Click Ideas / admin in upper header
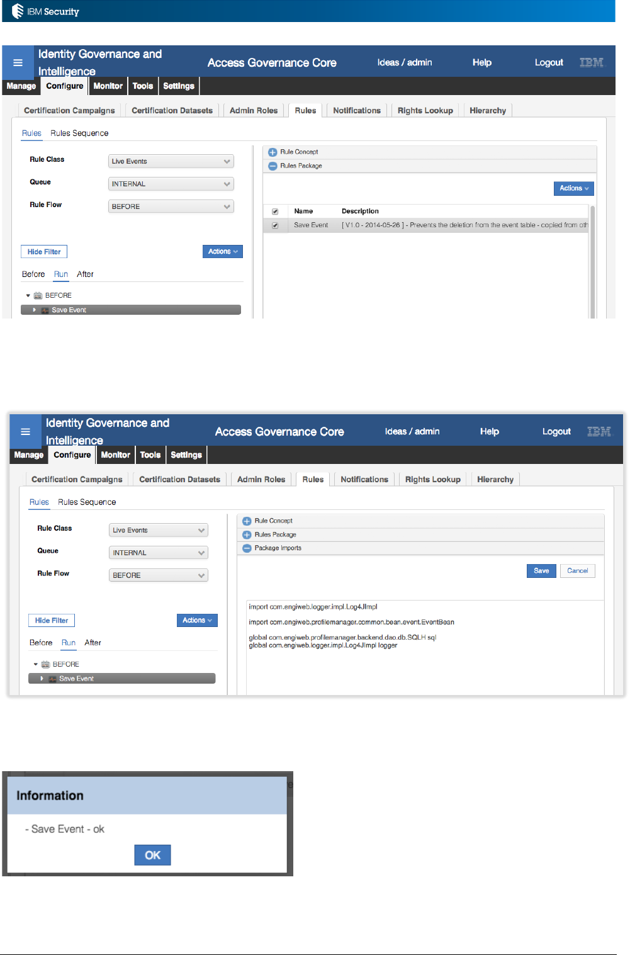 (405, 62)
